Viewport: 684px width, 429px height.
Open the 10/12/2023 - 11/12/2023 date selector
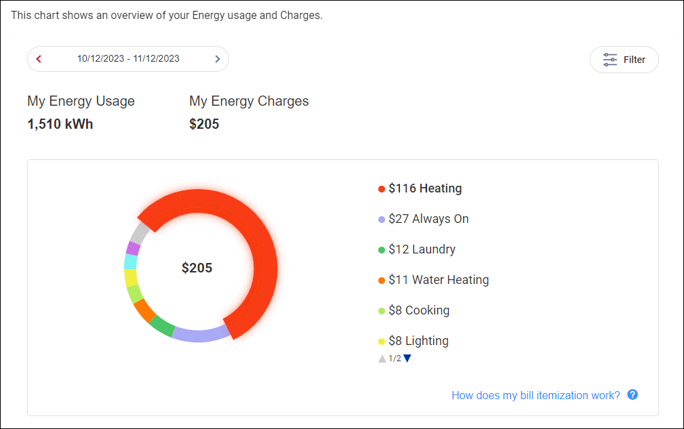(128, 59)
